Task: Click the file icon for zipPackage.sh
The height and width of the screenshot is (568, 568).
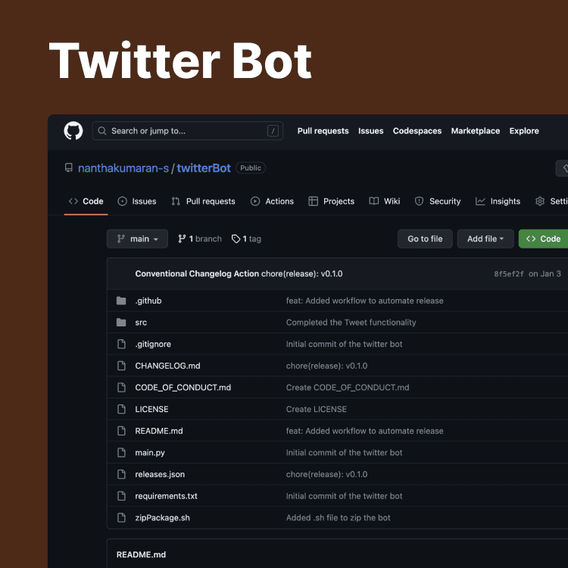Action: 121,518
